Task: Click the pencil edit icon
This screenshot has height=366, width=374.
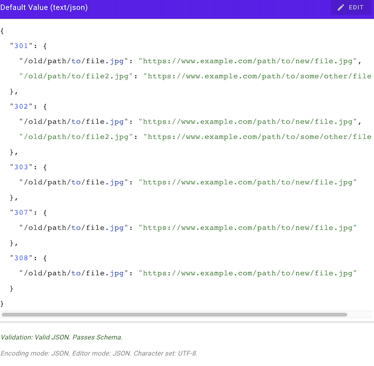Action: pos(341,8)
